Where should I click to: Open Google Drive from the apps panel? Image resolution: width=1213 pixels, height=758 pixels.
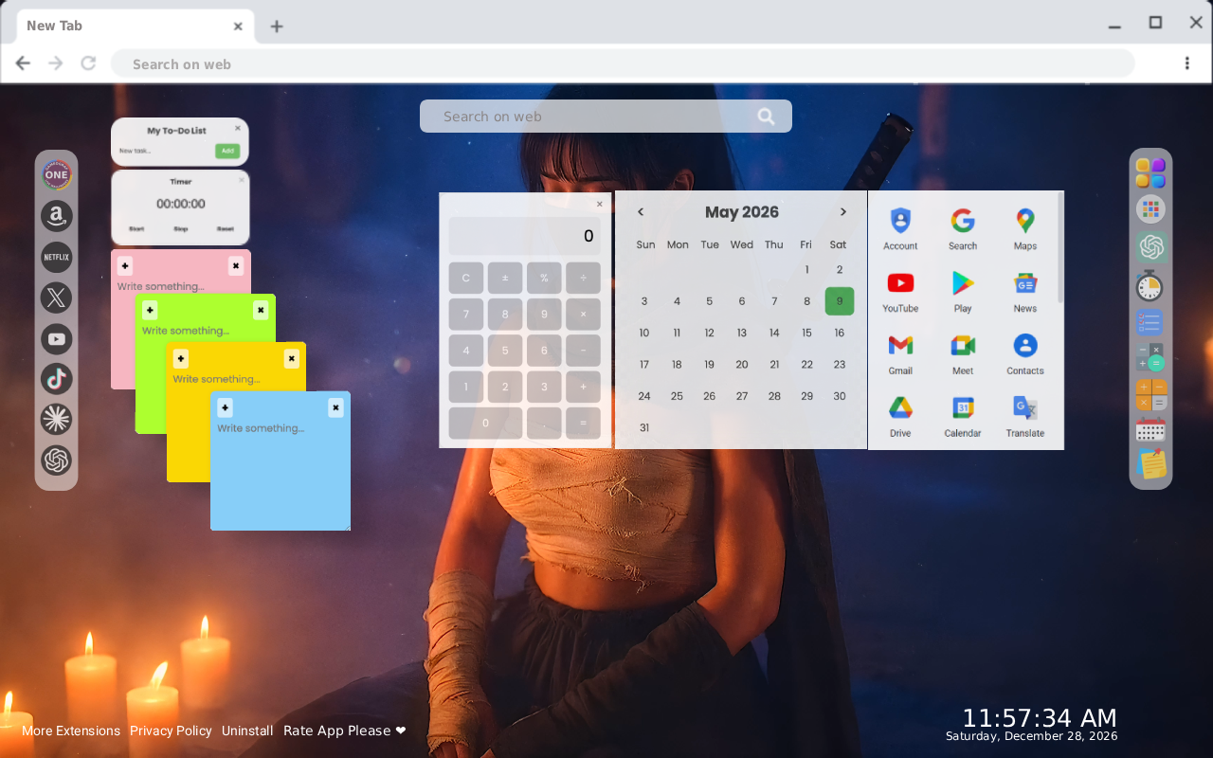pyautogui.click(x=900, y=417)
